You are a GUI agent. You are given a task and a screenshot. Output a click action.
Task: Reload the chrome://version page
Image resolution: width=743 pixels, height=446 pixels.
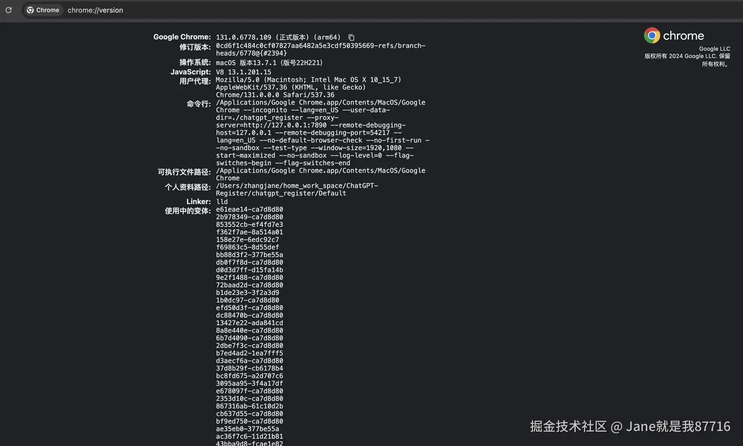(x=9, y=10)
